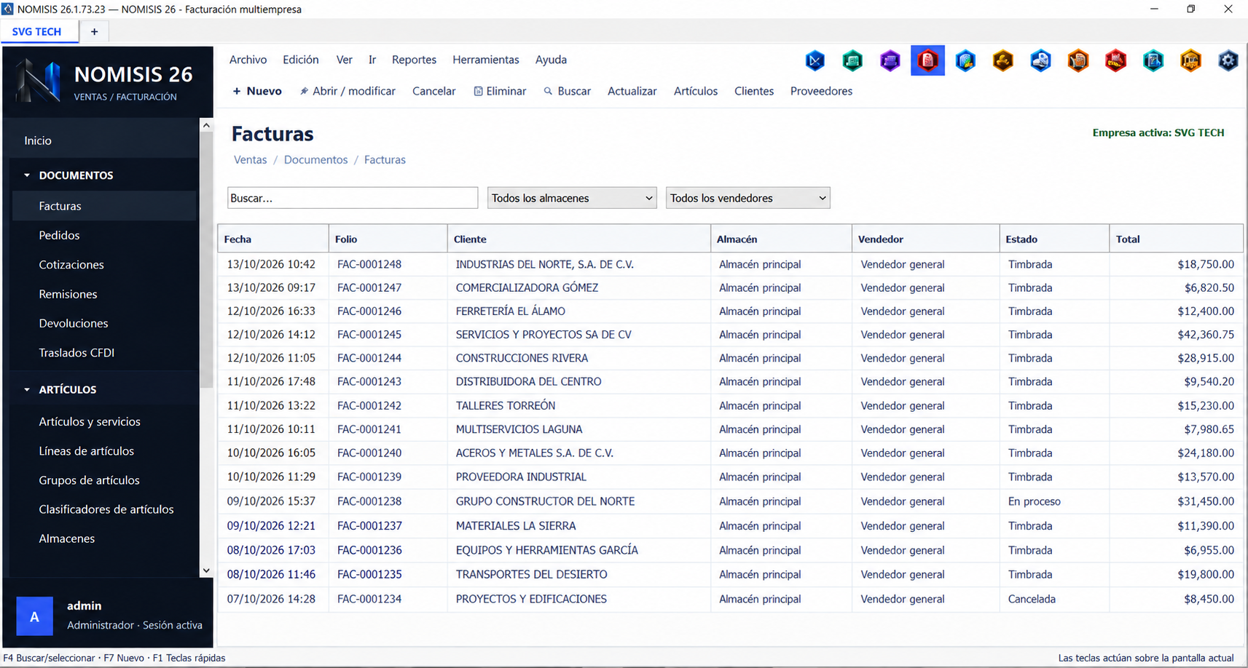Open the Todos los almacenes dropdown

[x=572, y=198]
